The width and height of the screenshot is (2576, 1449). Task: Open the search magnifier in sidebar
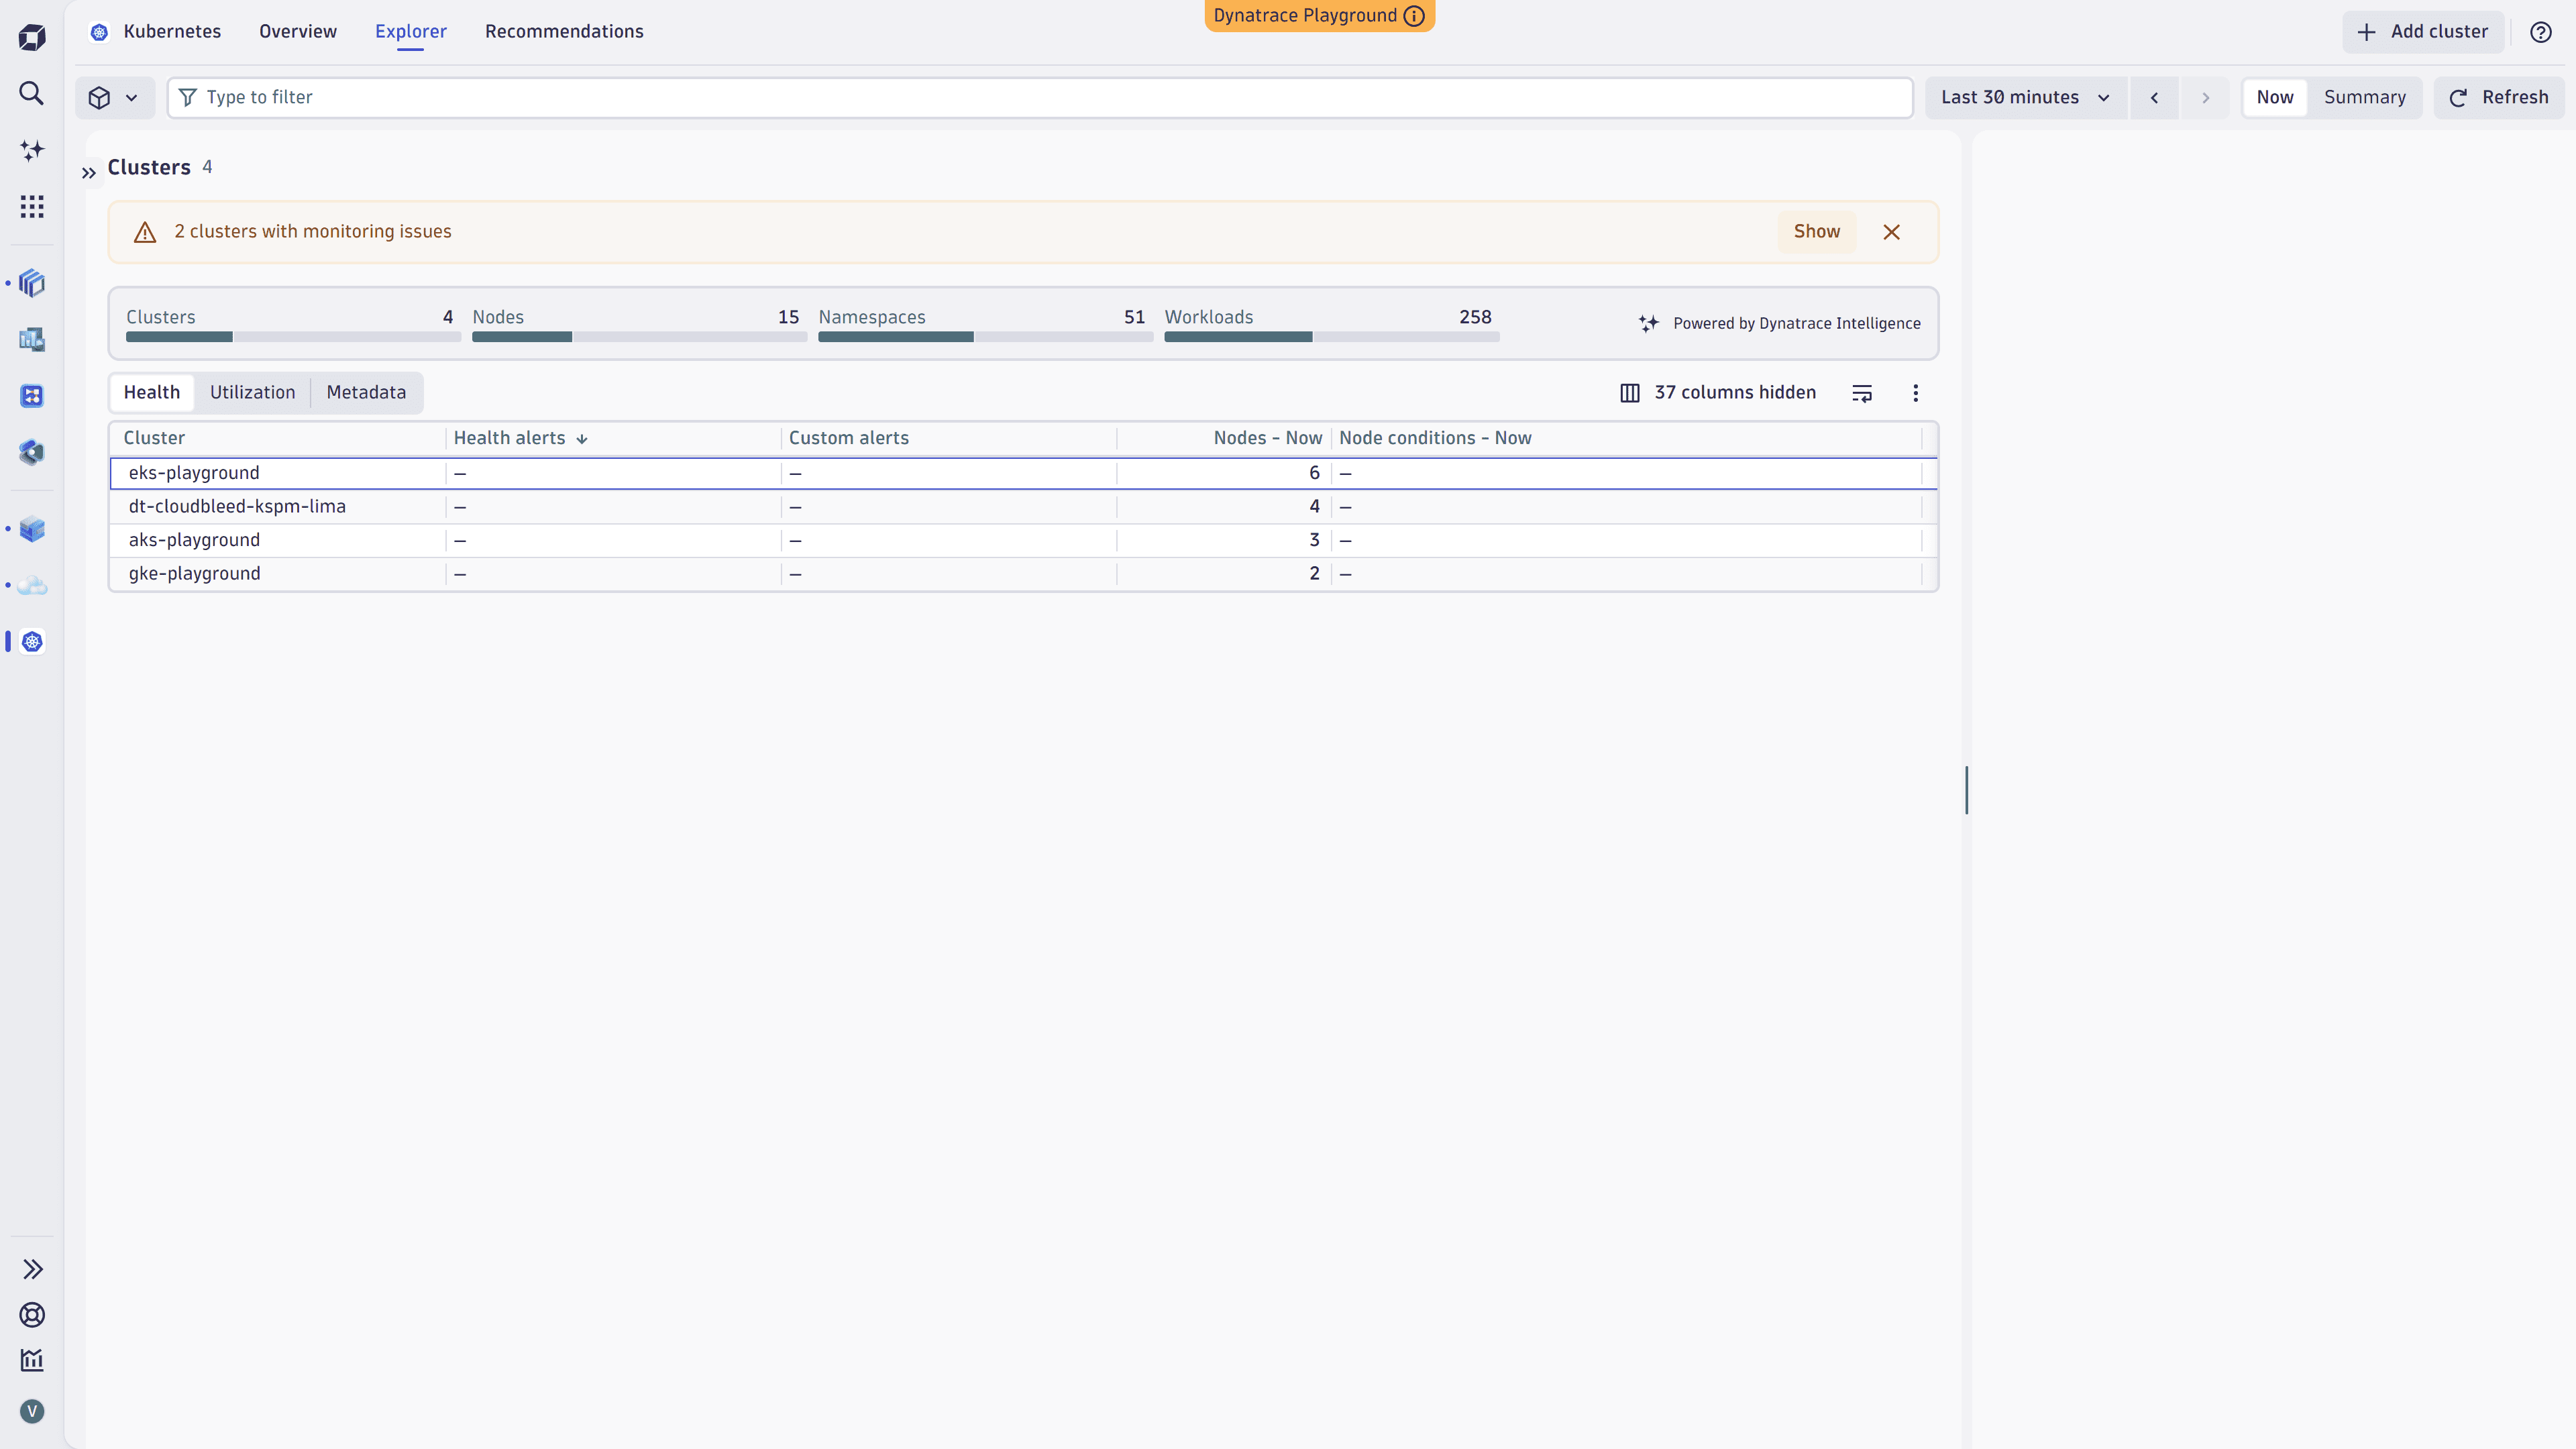point(32,93)
